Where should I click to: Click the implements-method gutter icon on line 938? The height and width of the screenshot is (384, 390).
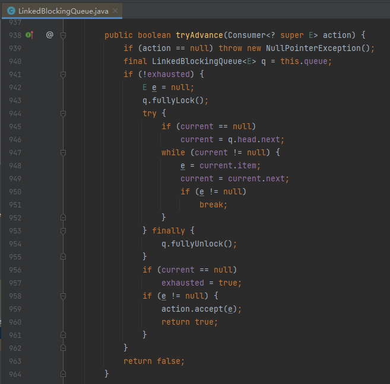tap(30, 35)
